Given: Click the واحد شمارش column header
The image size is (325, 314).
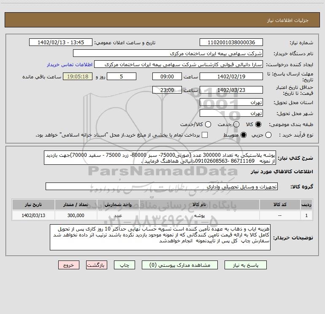Looking at the screenshot, I should (x=118, y=204).
